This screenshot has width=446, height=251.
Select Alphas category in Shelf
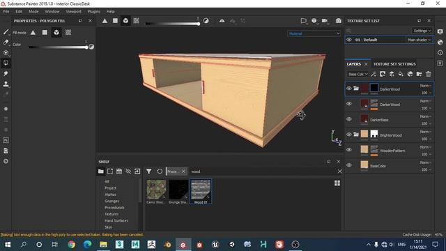point(110,195)
